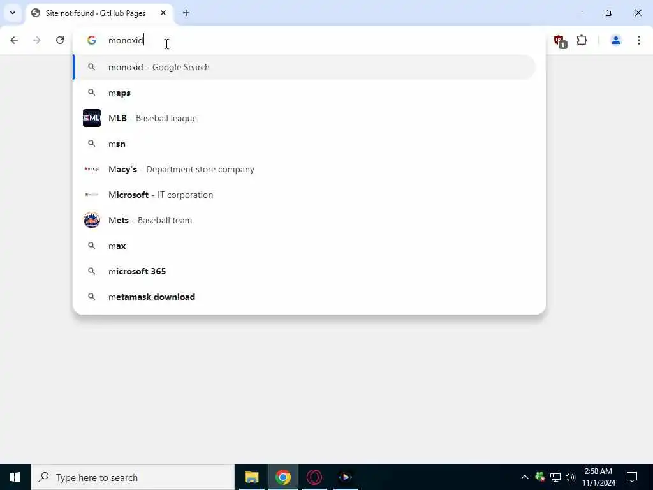Open the volume speaker tray icon
The height and width of the screenshot is (490, 653).
pos(570,477)
